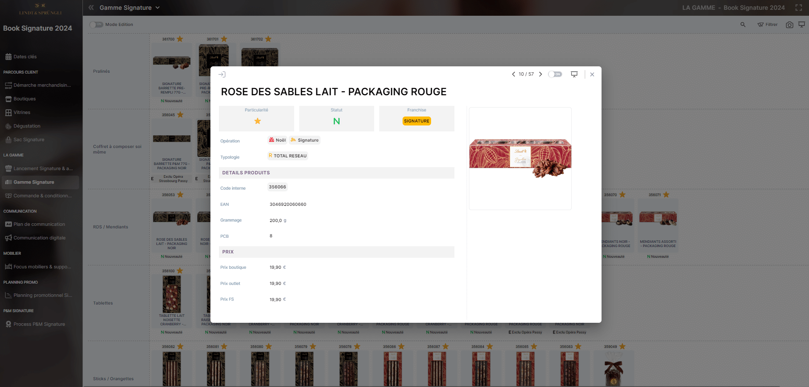The height and width of the screenshot is (387, 809).
Task: Click the top bar presentation screen icon
Action: coord(801,25)
